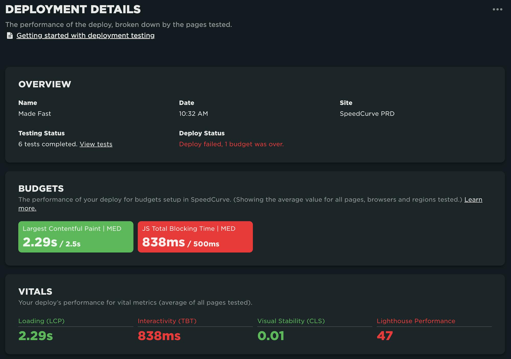Click the SpeedCurve PRD site name
Viewport: 511px width, 359px height.
[367, 114]
